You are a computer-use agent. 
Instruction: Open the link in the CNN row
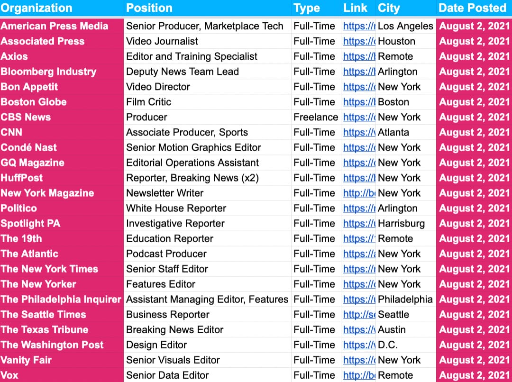359,132
